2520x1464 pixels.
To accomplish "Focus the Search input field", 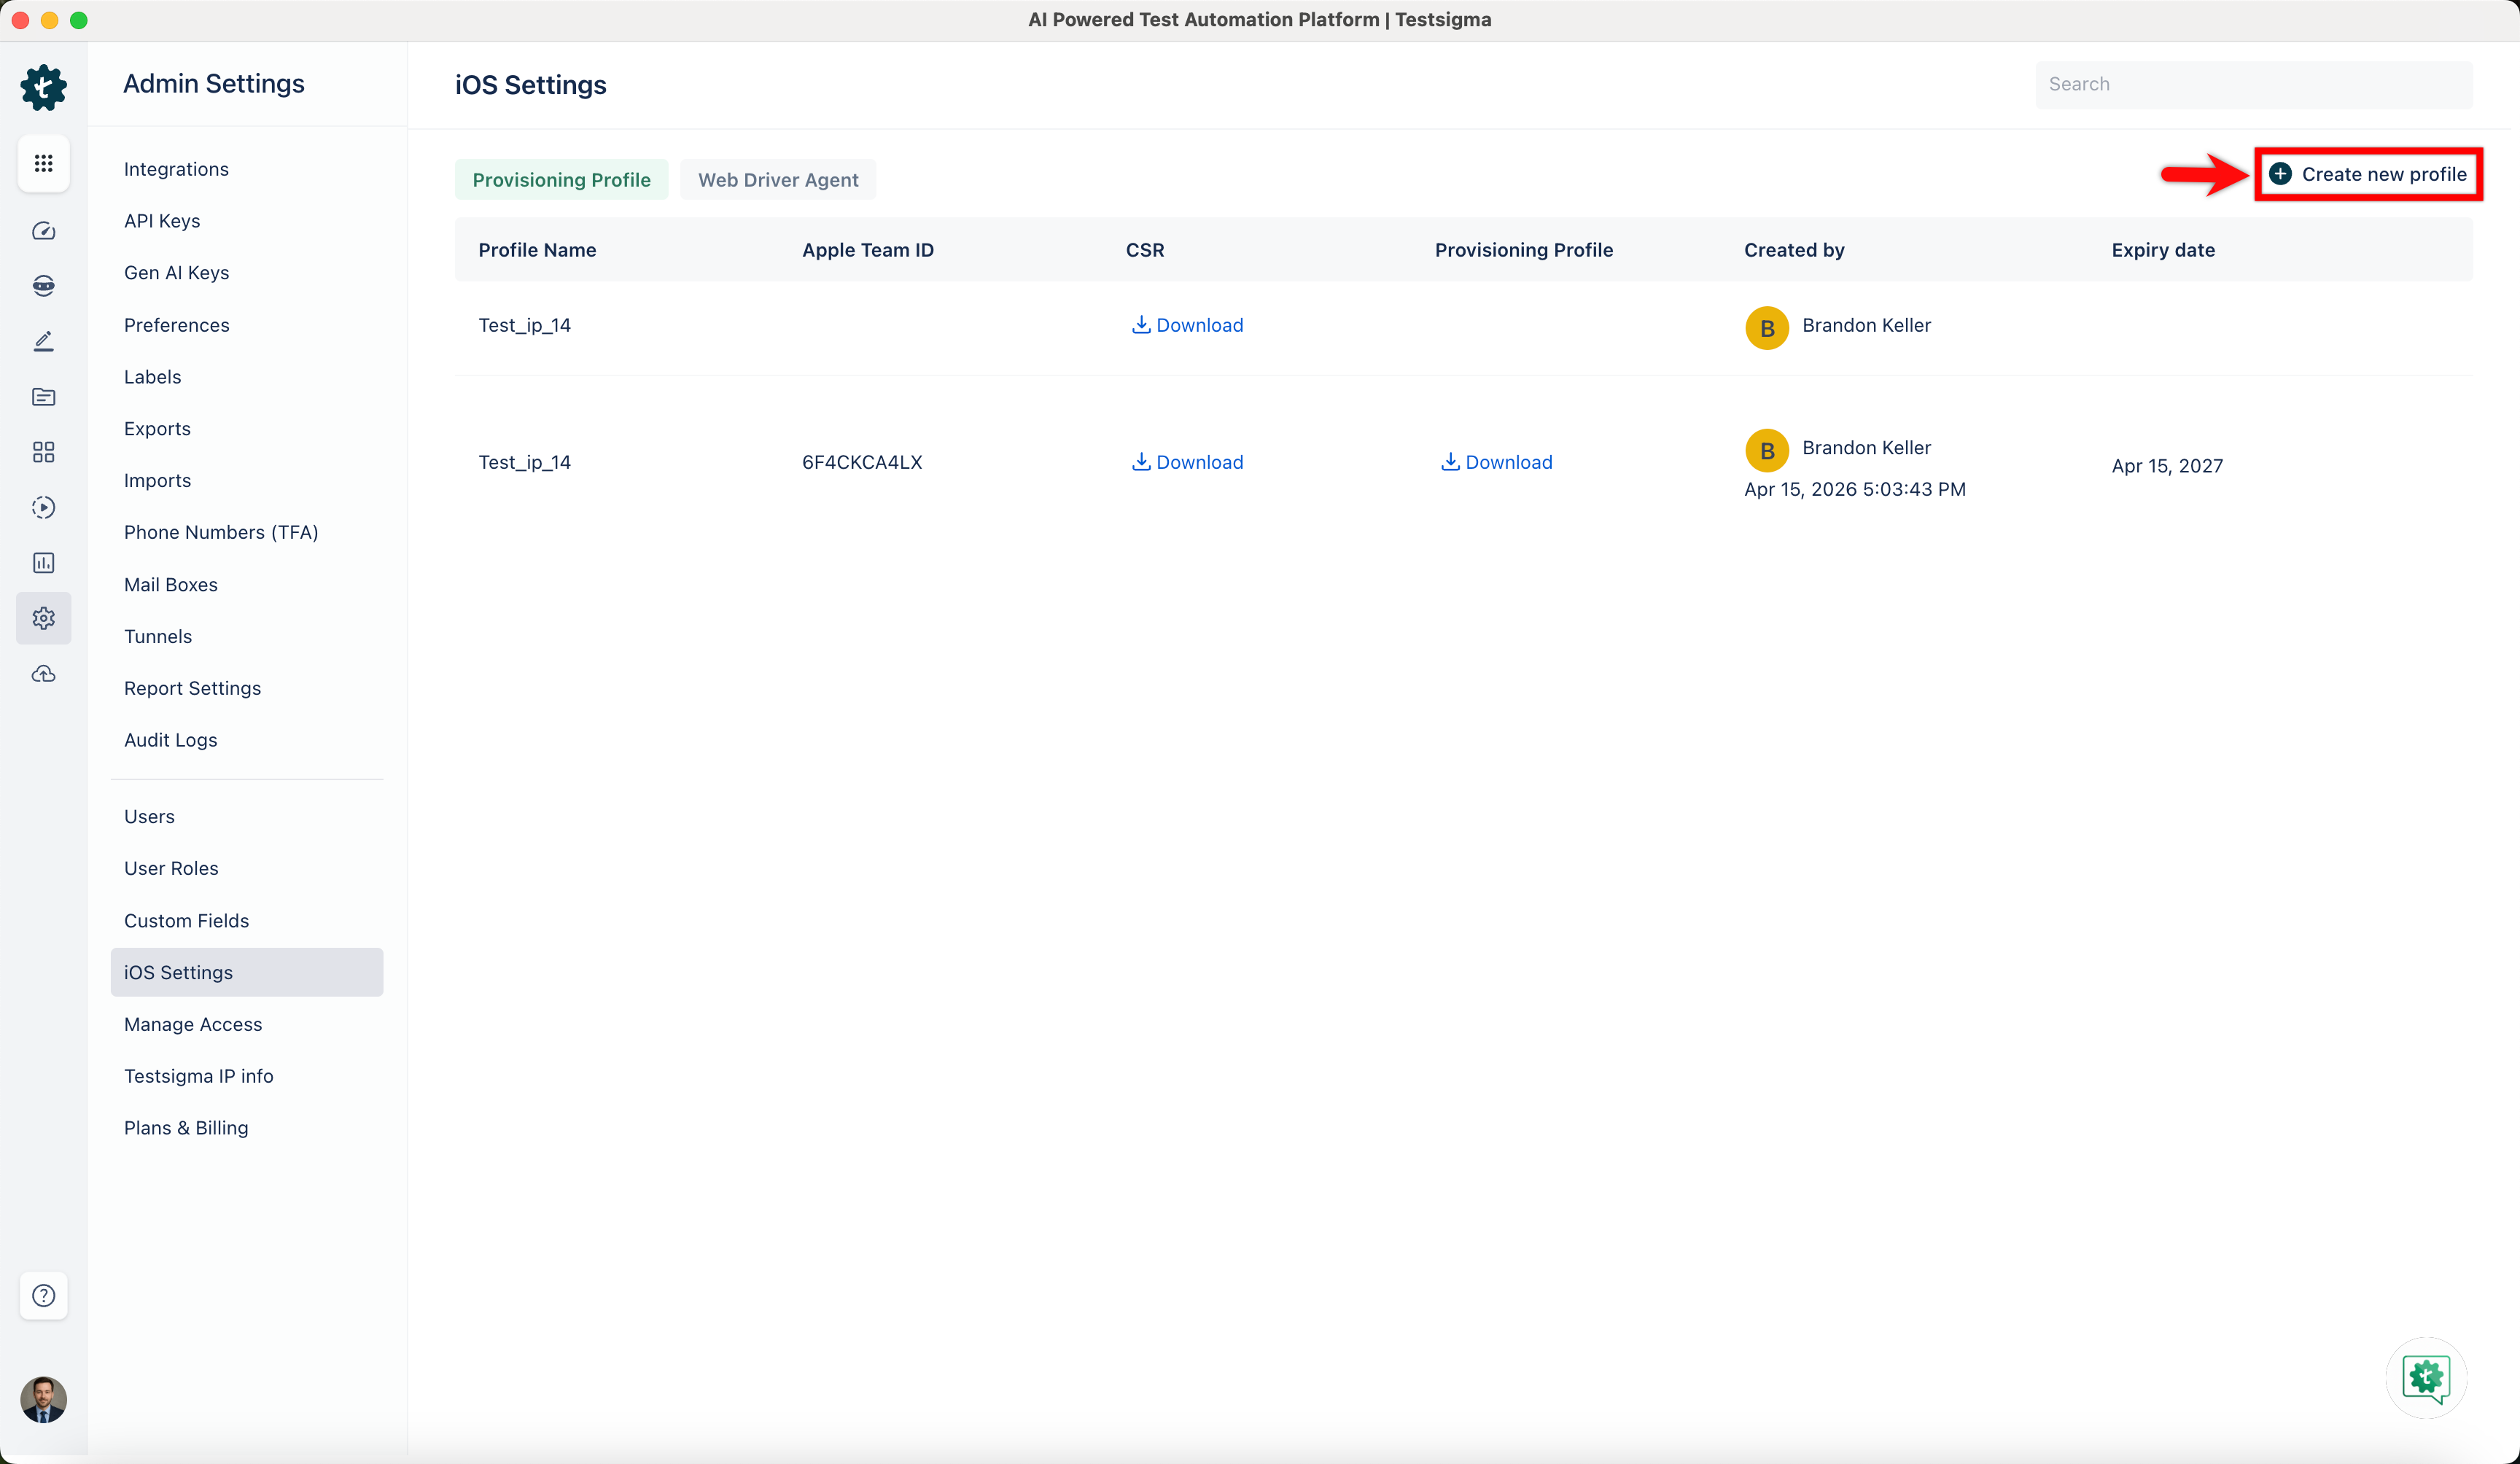I will [2254, 84].
